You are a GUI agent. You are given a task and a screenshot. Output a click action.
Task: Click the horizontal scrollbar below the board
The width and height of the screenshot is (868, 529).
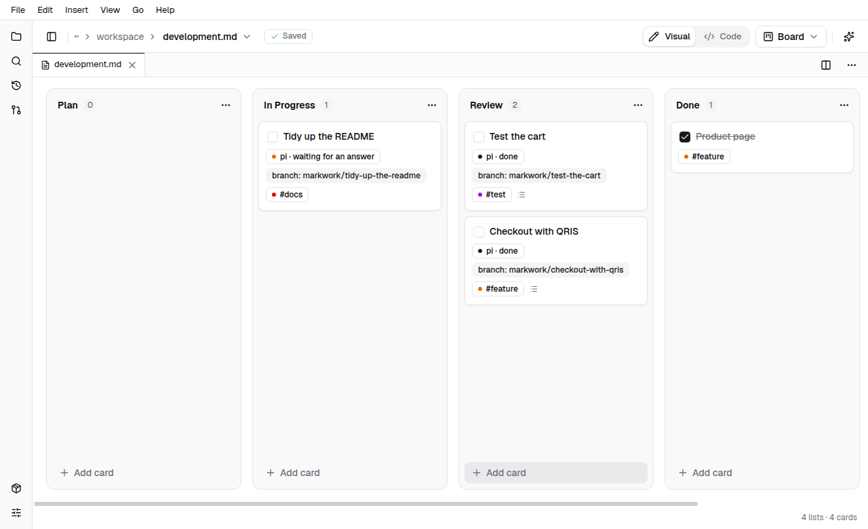point(366,504)
